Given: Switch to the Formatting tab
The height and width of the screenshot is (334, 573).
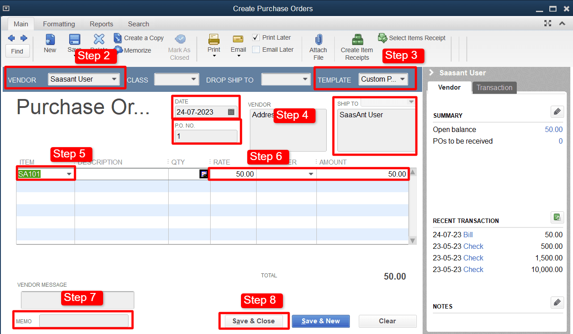Looking at the screenshot, I should pos(59,24).
